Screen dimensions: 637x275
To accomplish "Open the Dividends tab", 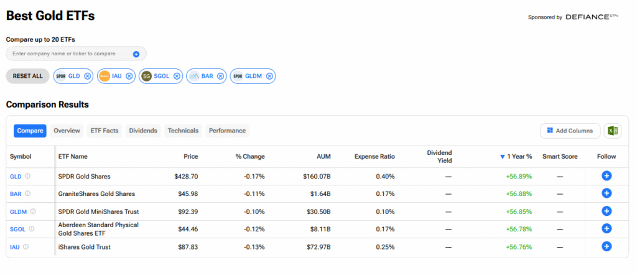I will click(143, 131).
